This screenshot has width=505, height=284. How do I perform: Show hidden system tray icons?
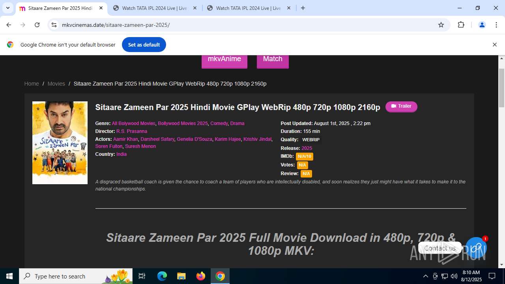click(x=425, y=276)
